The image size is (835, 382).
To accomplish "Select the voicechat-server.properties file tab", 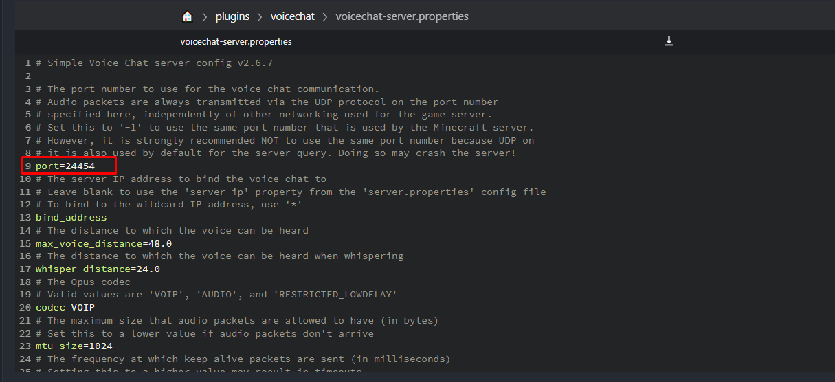I will [236, 42].
